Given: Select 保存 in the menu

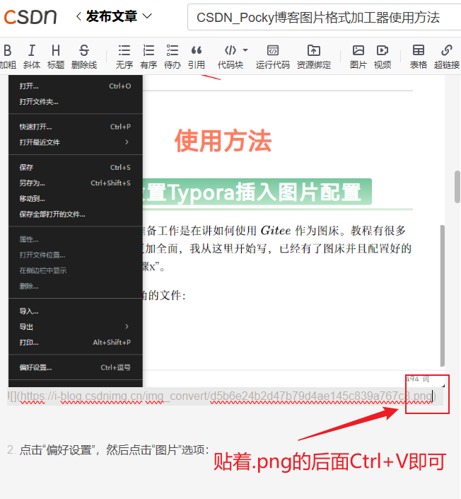Looking at the screenshot, I should (76, 167).
